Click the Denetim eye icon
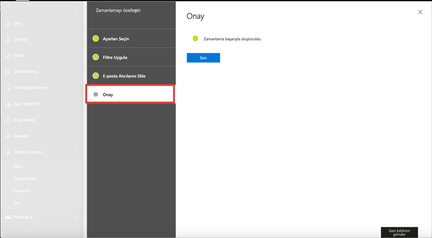Image resolution: width=432 pixels, height=238 pixels. [8, 136]
